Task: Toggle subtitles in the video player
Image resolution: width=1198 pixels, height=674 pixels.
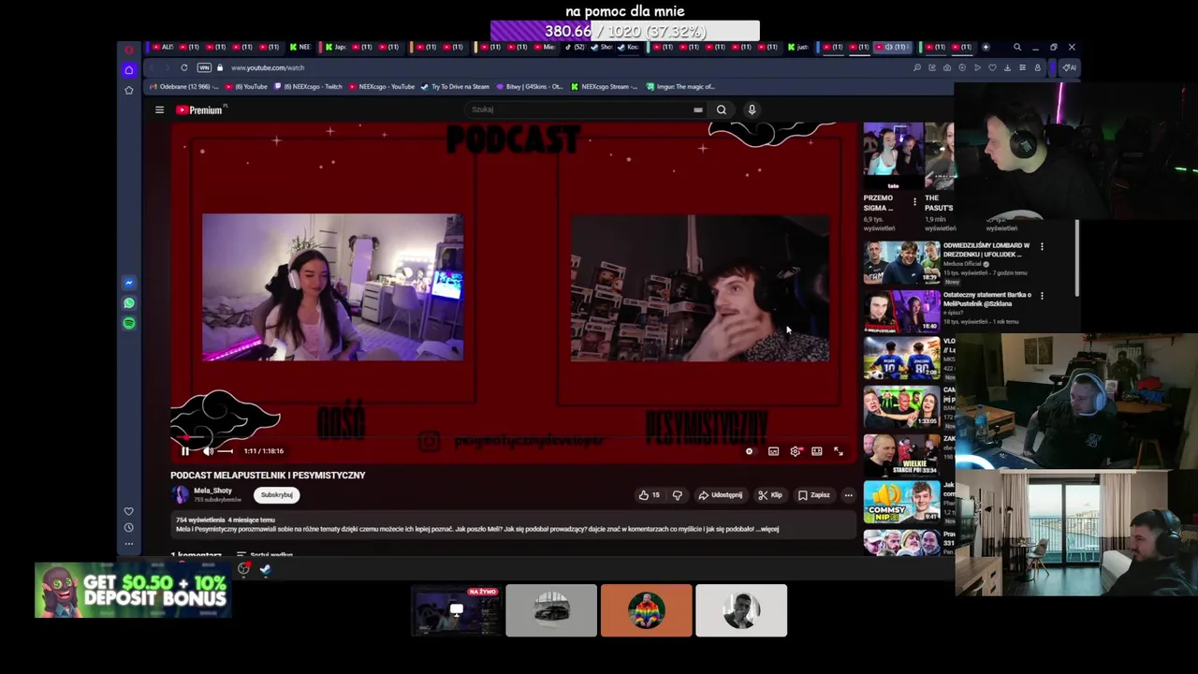Action: point(773,451)
